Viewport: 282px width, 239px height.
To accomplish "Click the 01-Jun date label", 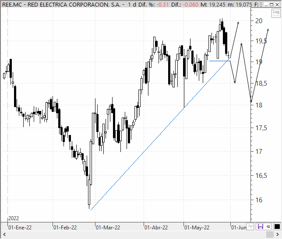I will 239,228.
